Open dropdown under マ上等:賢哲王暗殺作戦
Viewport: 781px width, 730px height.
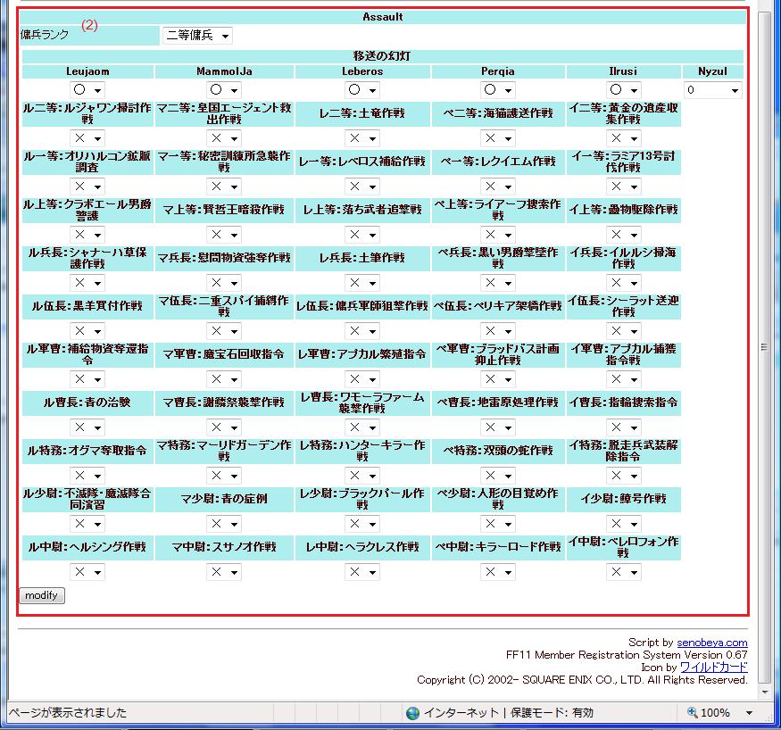point(224,235)
